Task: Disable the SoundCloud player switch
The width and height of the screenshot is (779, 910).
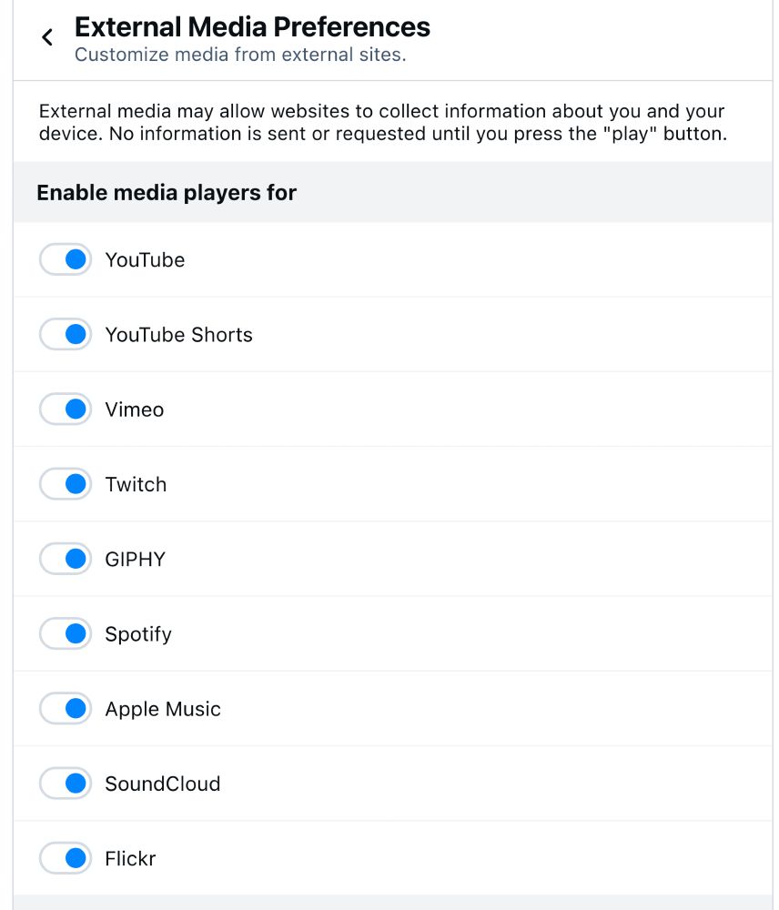Action: click(x=65, y=784)
